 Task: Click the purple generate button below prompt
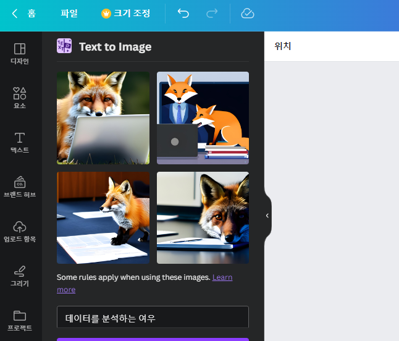(x=153, y=340)
